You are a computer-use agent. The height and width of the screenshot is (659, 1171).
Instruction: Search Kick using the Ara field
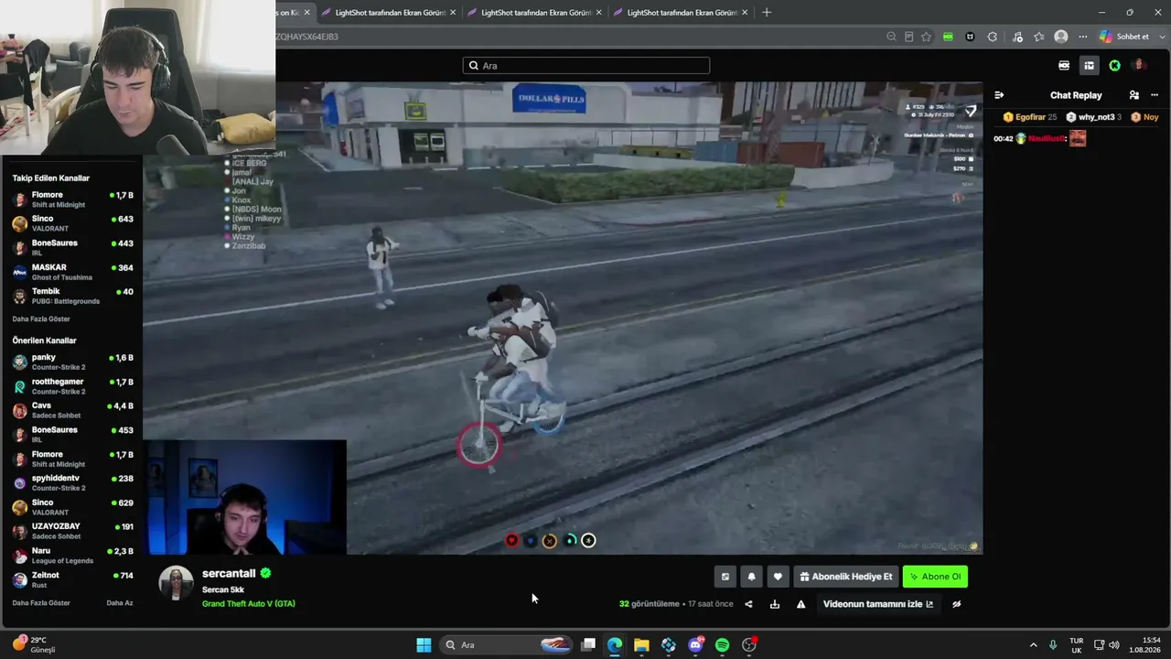click(586, 66)
